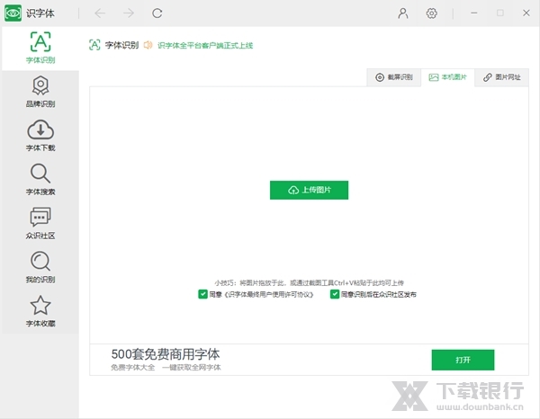540x419 pixels.
Task: Switch to the 图片网址 tab
Action: point(502,77)
